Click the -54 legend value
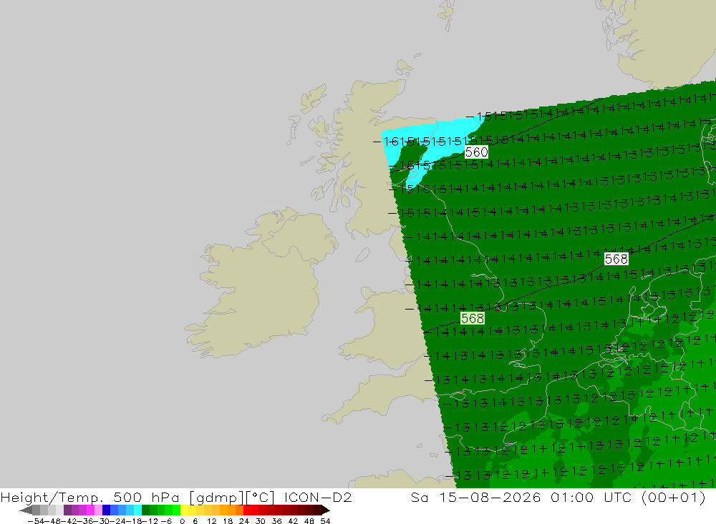 (x=36, y=521)
